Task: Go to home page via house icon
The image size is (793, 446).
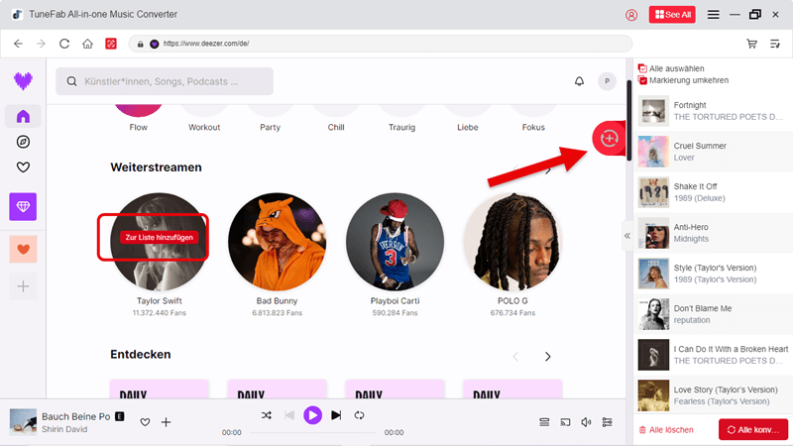Action: click(87, 44)
